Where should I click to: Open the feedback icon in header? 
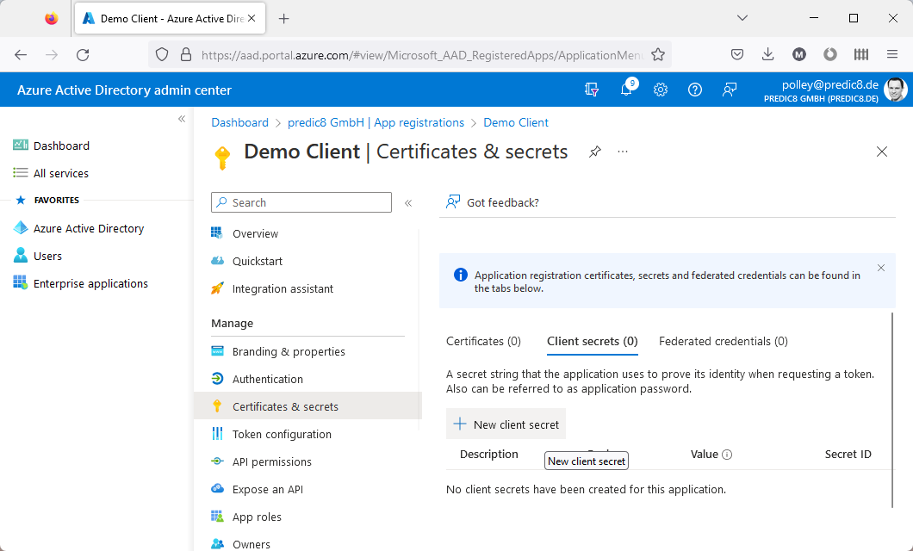point(730,90)
